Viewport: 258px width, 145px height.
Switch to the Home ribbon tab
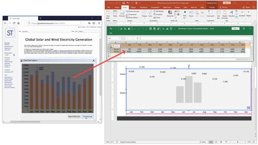(x=117, y=7)
